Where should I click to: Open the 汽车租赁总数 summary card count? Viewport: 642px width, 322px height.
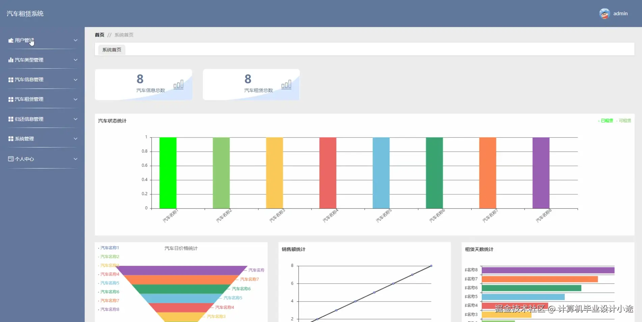coord(248,79)
